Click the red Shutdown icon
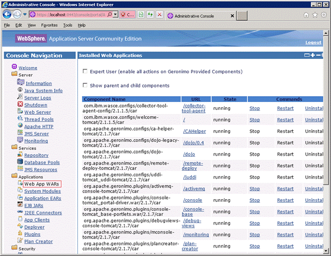The width and height of the screenshot is (331, 256). pos(20,104)
